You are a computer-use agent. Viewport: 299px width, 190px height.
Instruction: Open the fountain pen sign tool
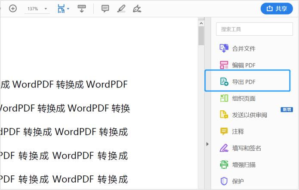pyautogui.click(x=137, y=9)
